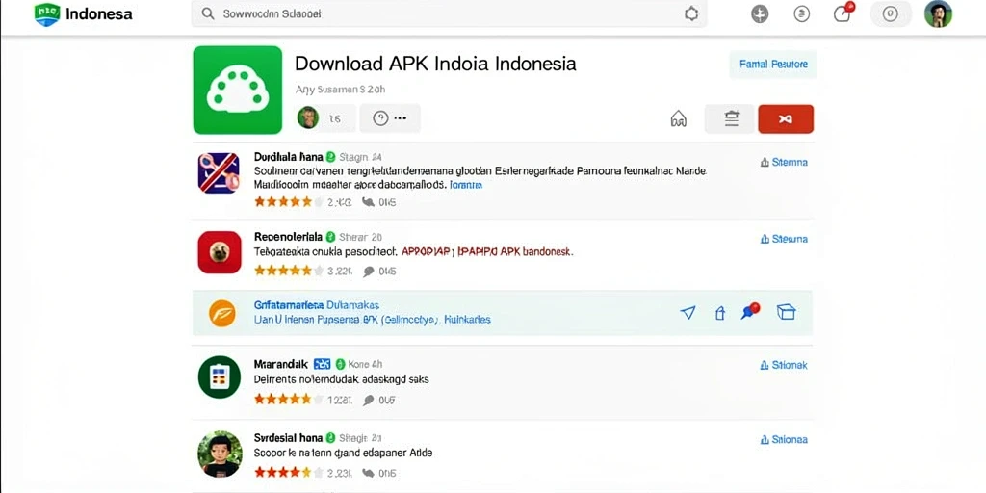This screenshot has height=493, width=986.
Task: Click the share upload icon in highlighted row
Action: coord(720,313)
